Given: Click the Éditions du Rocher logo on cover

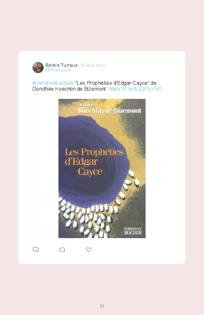Looking at the screenshot, I should click(133, 231).
